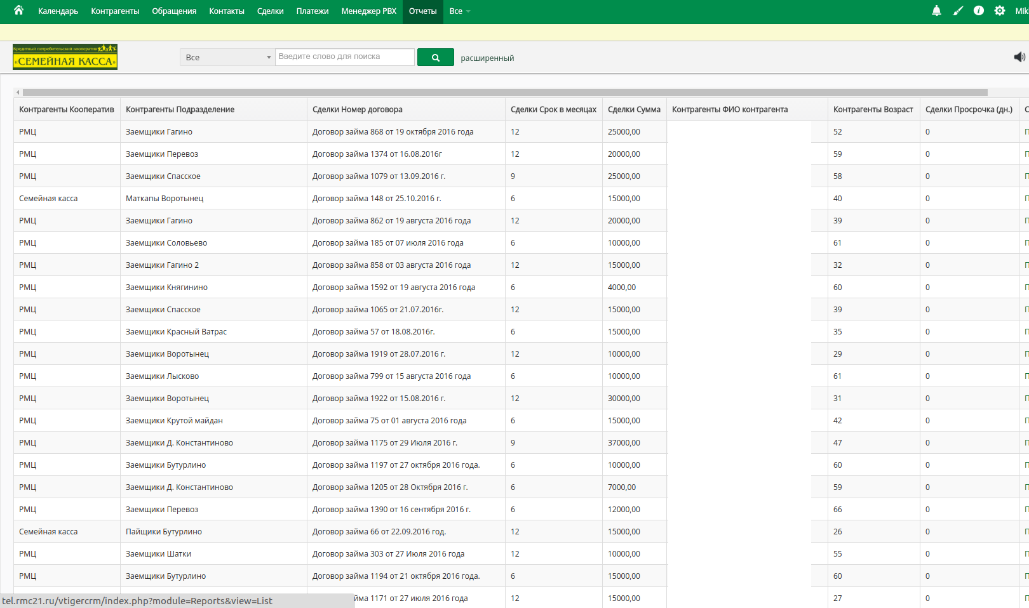The image size is (1029, 608).
Task: Click the Семейная касса logo
Action: pos(65,56)
